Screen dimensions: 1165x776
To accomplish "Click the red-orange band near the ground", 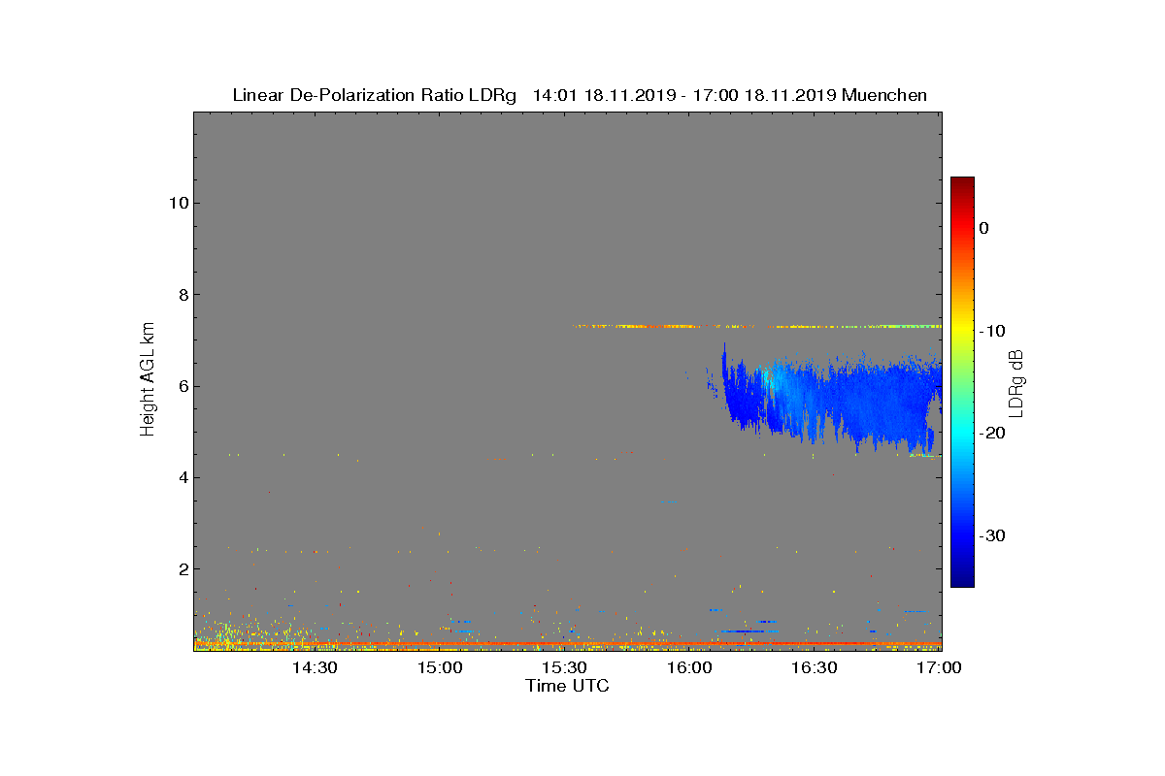I will coord(568,643).
